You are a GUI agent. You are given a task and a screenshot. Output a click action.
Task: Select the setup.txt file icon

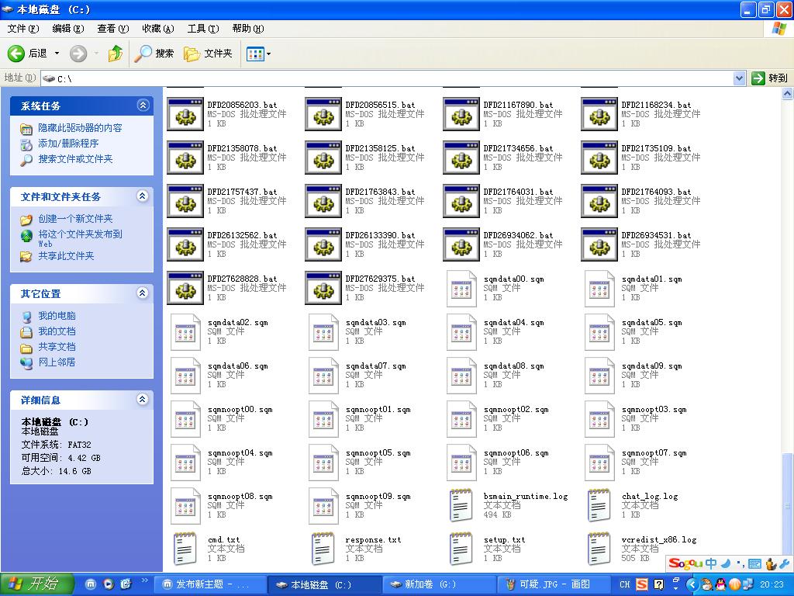461,549
